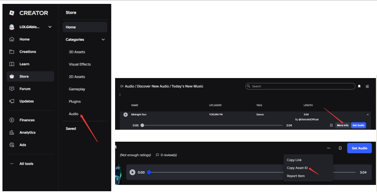Click the chat bubble Forum icon
377x193 pixels.
(12, 89)
